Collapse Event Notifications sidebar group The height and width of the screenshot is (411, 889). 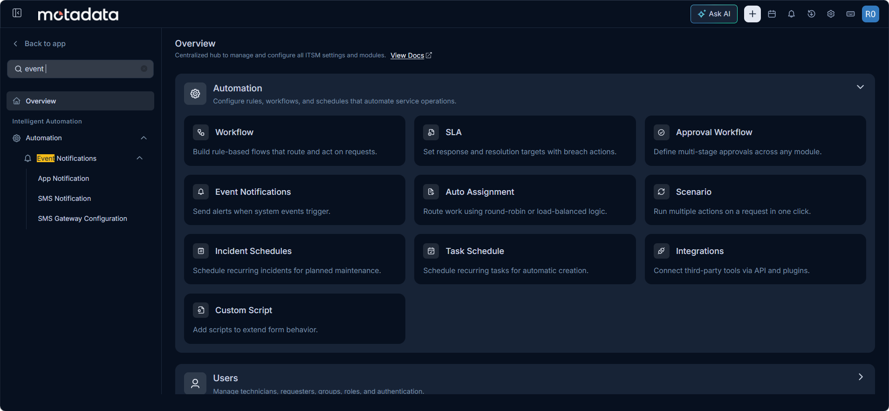(x=139, y=158)
